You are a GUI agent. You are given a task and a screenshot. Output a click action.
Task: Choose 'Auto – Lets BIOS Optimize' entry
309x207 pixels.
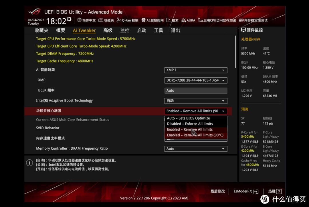[188, 118]
